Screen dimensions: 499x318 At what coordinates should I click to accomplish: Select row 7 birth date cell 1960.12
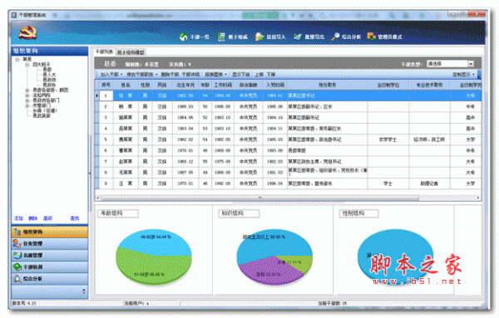coord(185,161)
